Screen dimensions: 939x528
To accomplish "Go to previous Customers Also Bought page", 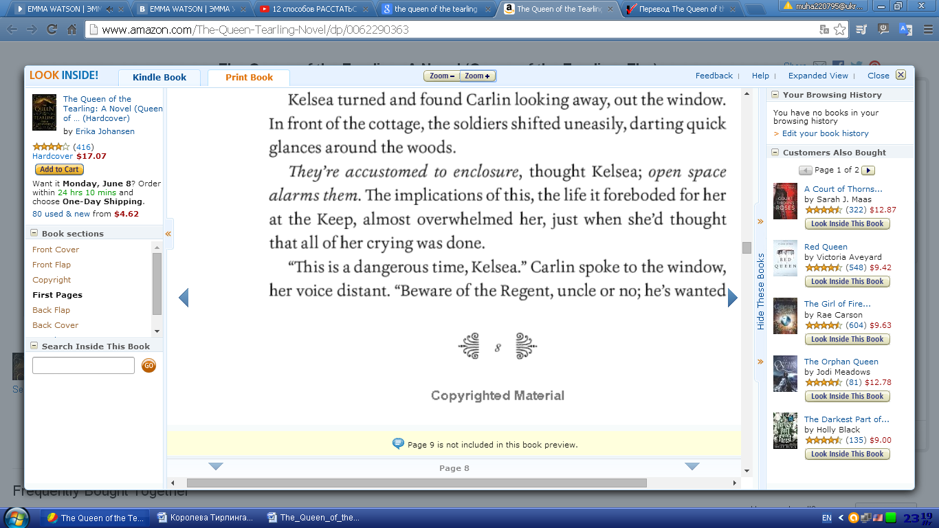I will (805, 170).
